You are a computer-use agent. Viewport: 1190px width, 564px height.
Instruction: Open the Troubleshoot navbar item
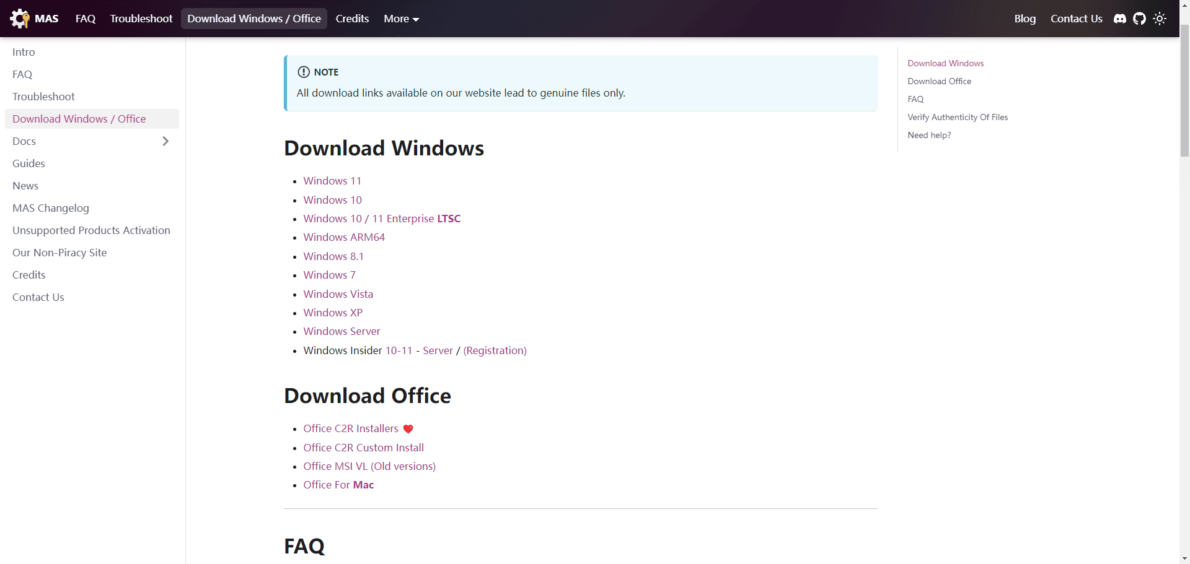(x=141, y=19)
